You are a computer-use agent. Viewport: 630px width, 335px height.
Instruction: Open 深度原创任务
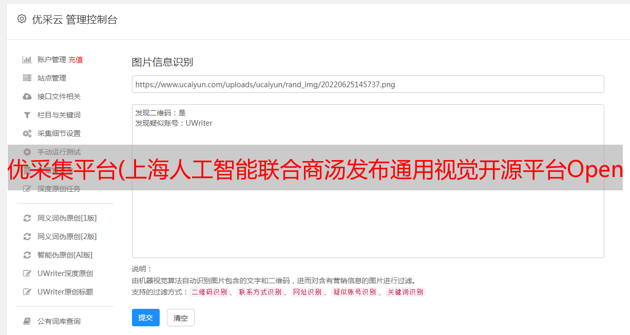coord(59,189)
